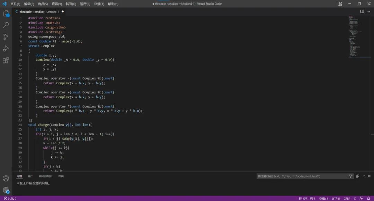Open the Extensions view

(x=6, y=60)
